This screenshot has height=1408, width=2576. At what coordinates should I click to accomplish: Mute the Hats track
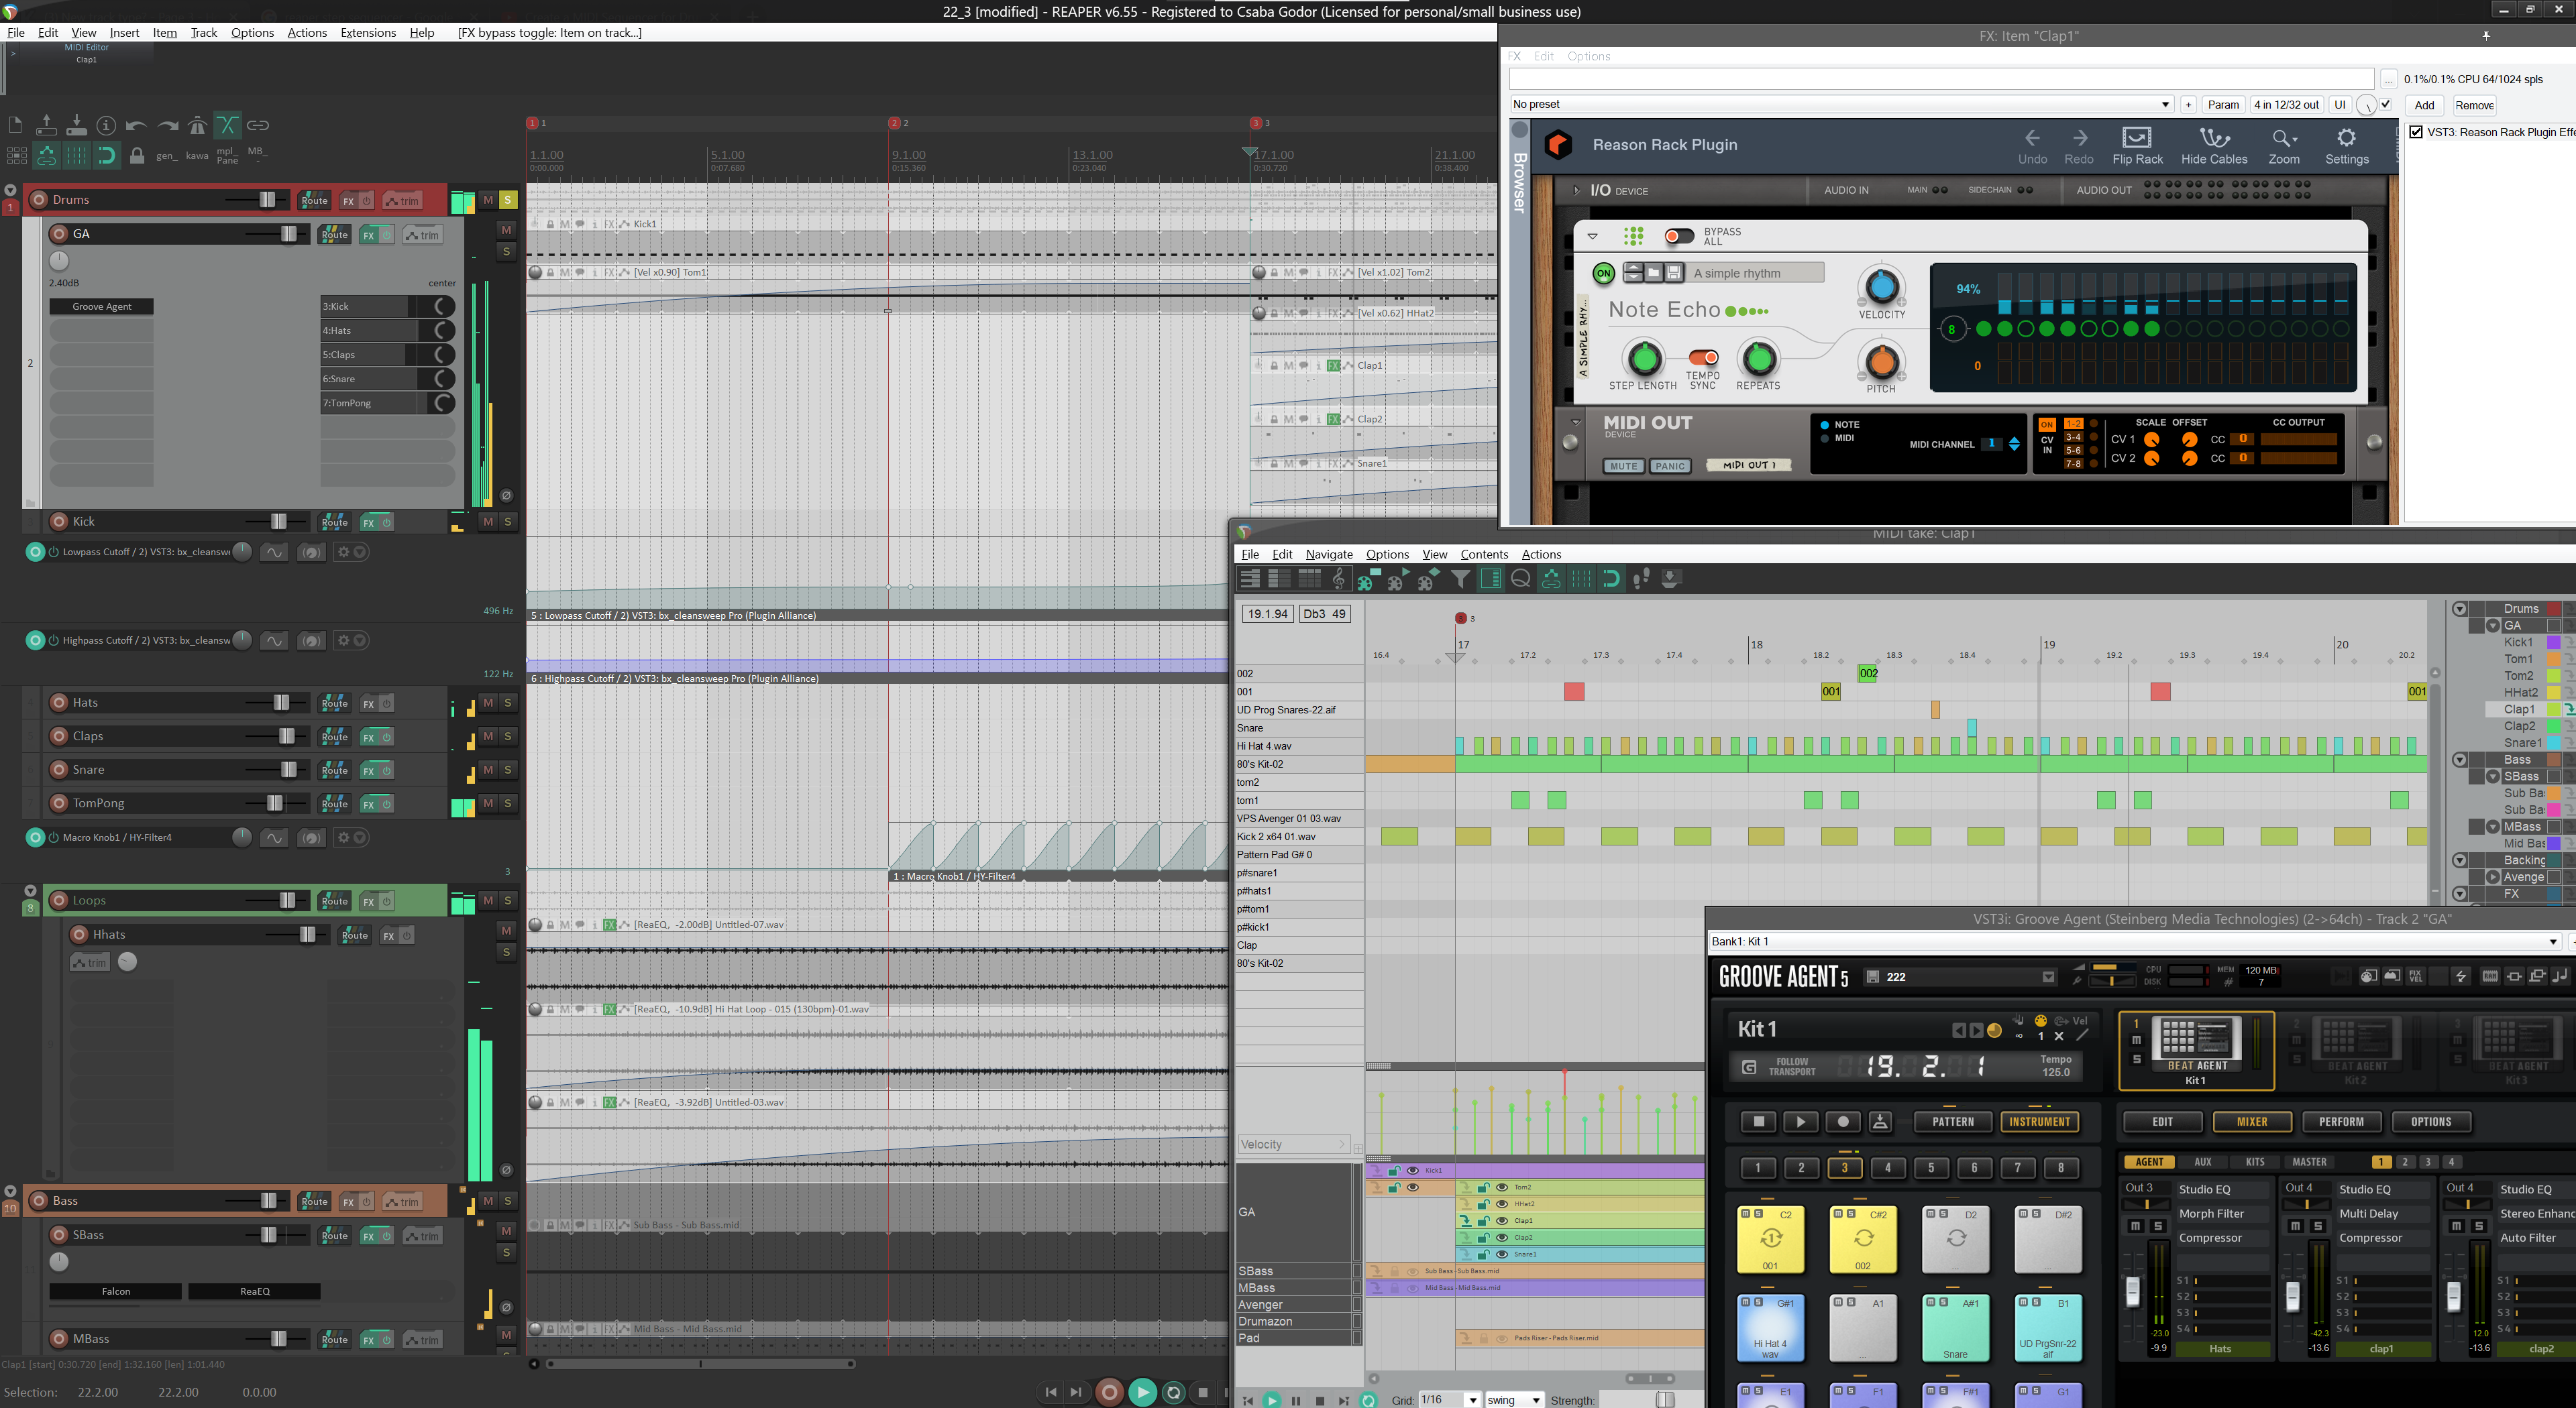pos(488,703)
